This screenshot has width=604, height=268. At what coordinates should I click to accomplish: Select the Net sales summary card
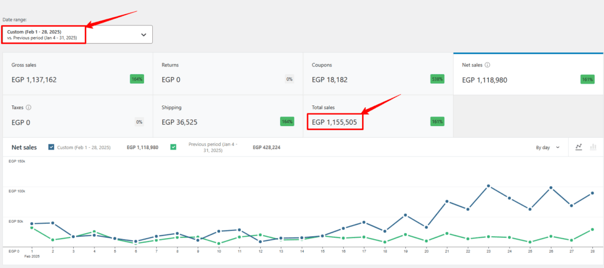click(x=528, y=74)
